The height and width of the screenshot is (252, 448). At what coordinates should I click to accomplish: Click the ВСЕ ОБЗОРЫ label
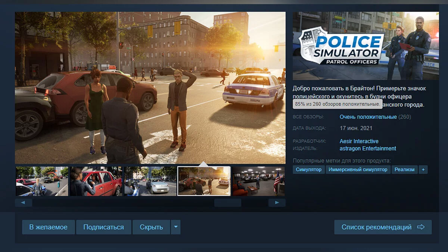tap(308, 117)
